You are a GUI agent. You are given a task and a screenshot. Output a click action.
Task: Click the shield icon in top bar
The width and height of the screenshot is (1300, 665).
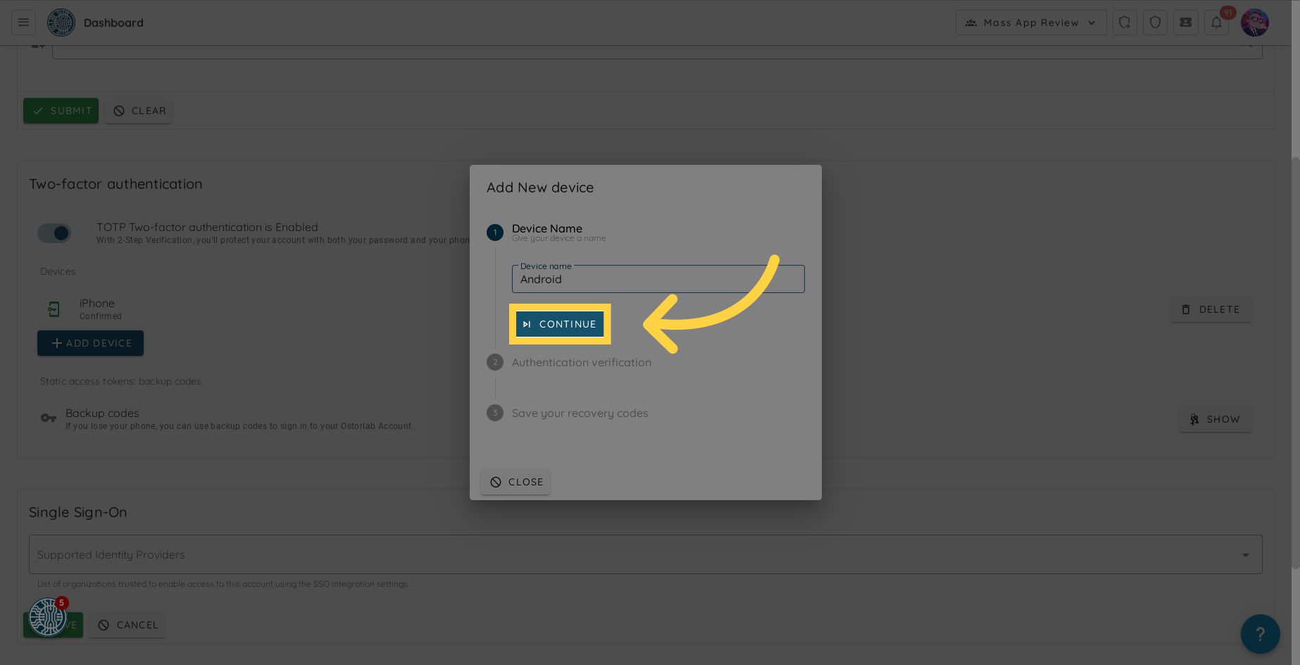pos(1155,23)
